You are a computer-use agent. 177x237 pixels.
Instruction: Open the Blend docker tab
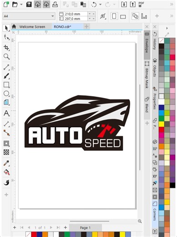(147, 105)
